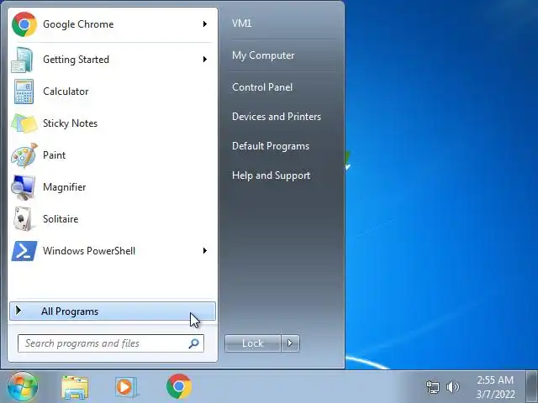Click the Paint text label
Screen dimensions: 538x403
point(54,155)
